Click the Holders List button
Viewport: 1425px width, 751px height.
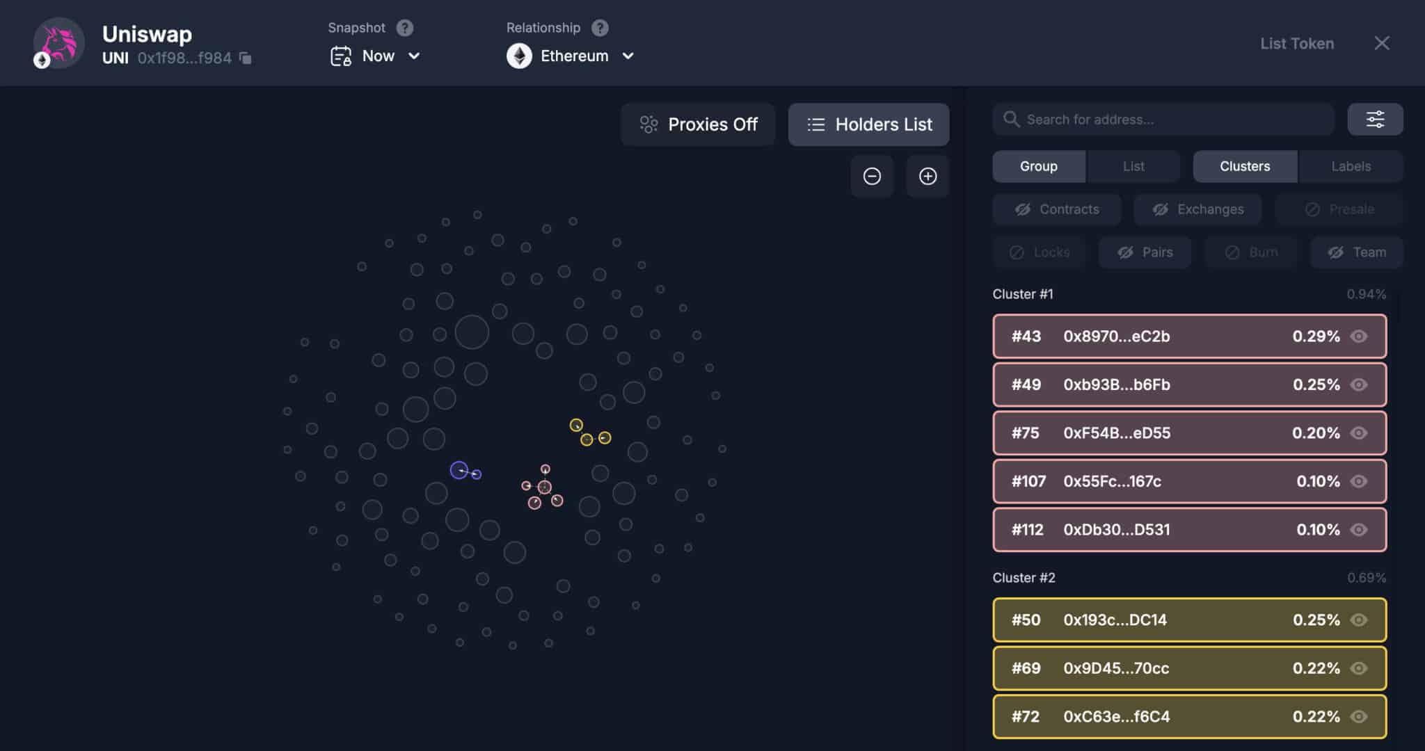point(868,124)
